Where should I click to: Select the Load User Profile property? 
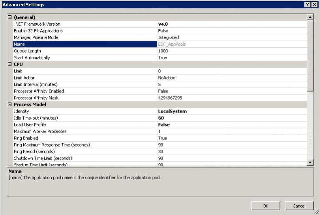point(84,124)
